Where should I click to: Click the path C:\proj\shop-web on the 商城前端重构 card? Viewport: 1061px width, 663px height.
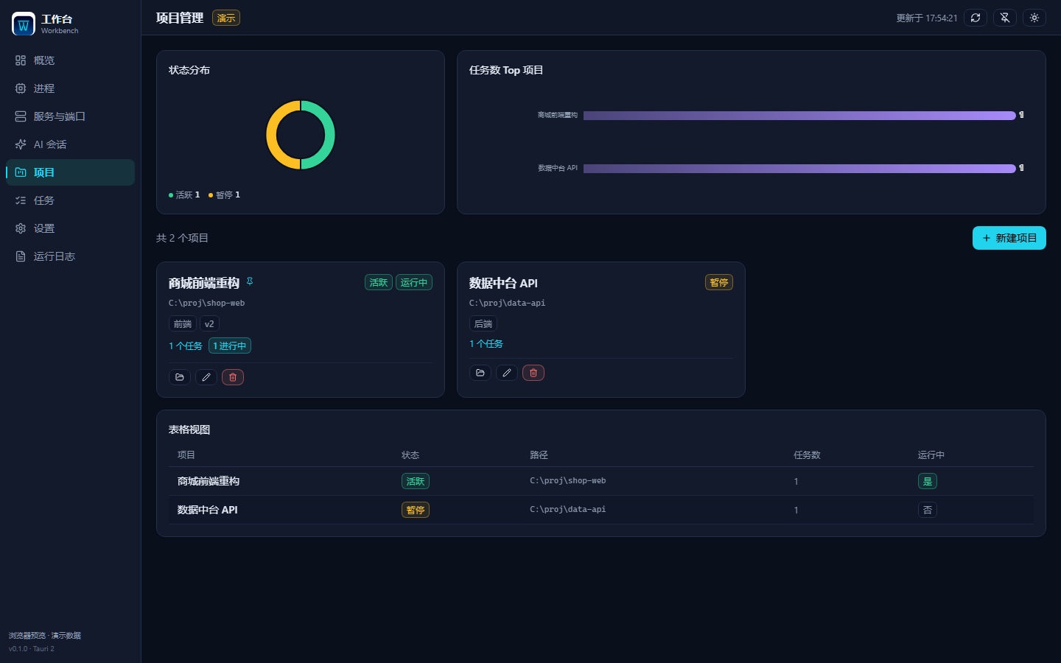coord(207,303)
